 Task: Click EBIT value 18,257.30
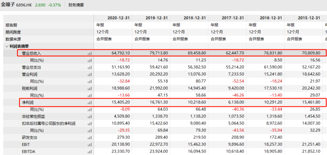coord(273,145)
